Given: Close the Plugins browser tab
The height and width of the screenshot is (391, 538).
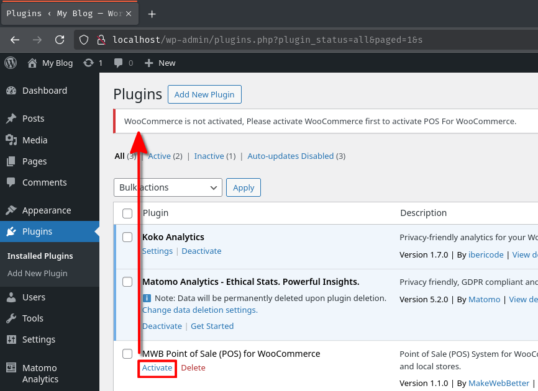Looking at the screenshot, I should tap(129, 14).
